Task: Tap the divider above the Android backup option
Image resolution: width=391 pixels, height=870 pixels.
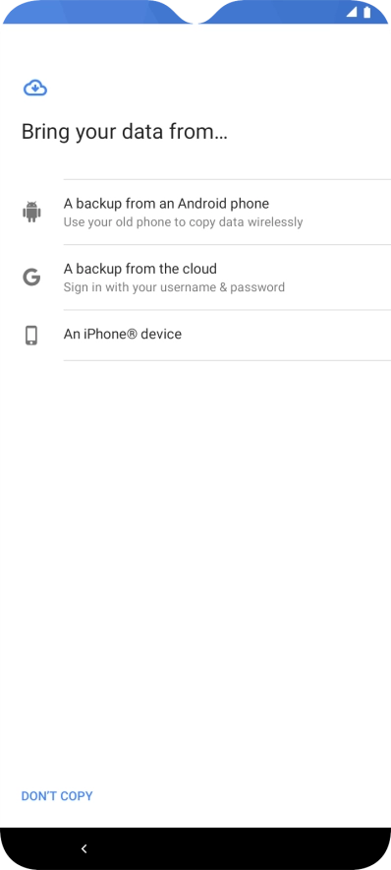Action: click(227, 179)
